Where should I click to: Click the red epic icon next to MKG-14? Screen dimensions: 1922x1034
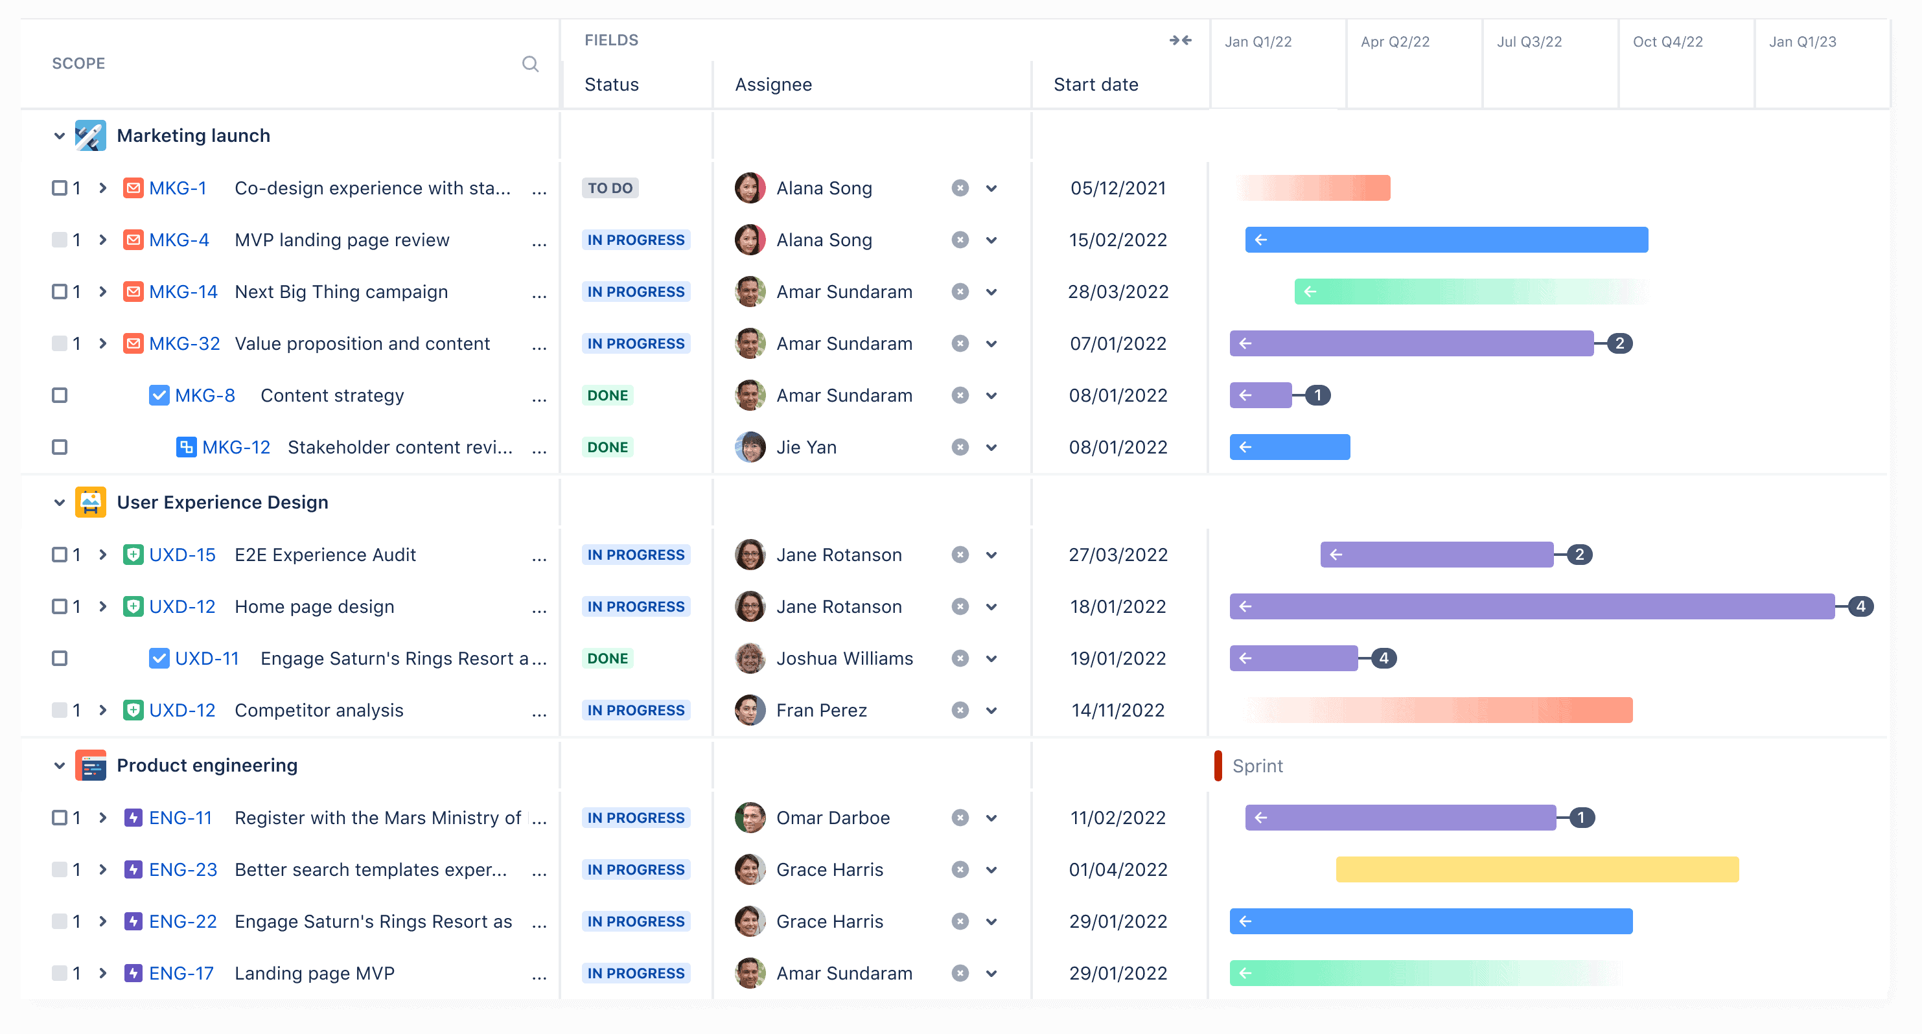click(x=132, y=291)
